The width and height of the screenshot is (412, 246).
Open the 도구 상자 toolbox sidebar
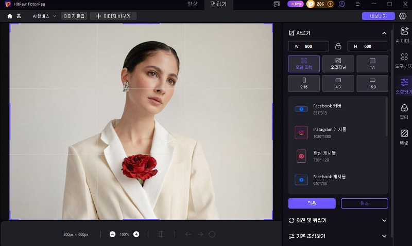(404, 60)
